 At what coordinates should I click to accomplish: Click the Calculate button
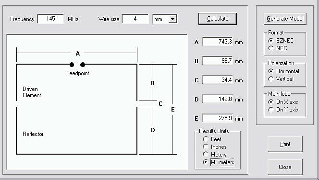(x=218, y=19)
